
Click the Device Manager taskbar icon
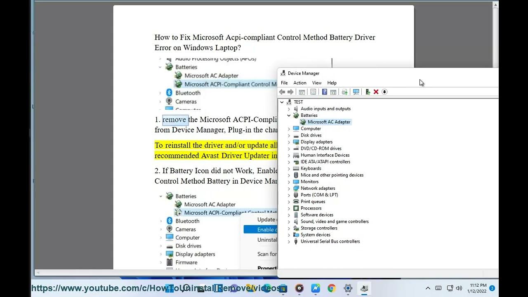[x=364, y=288]
